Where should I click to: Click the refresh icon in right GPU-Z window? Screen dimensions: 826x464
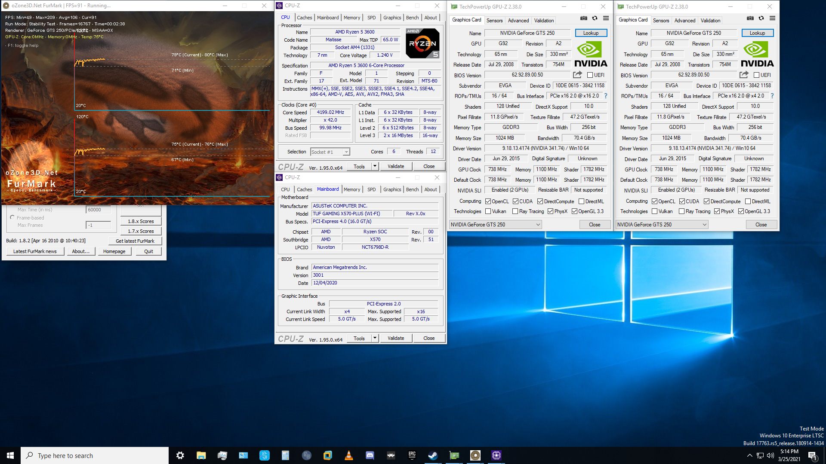[761, 18]
